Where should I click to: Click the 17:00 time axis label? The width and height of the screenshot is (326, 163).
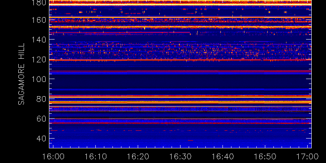[x=308, y=156]
